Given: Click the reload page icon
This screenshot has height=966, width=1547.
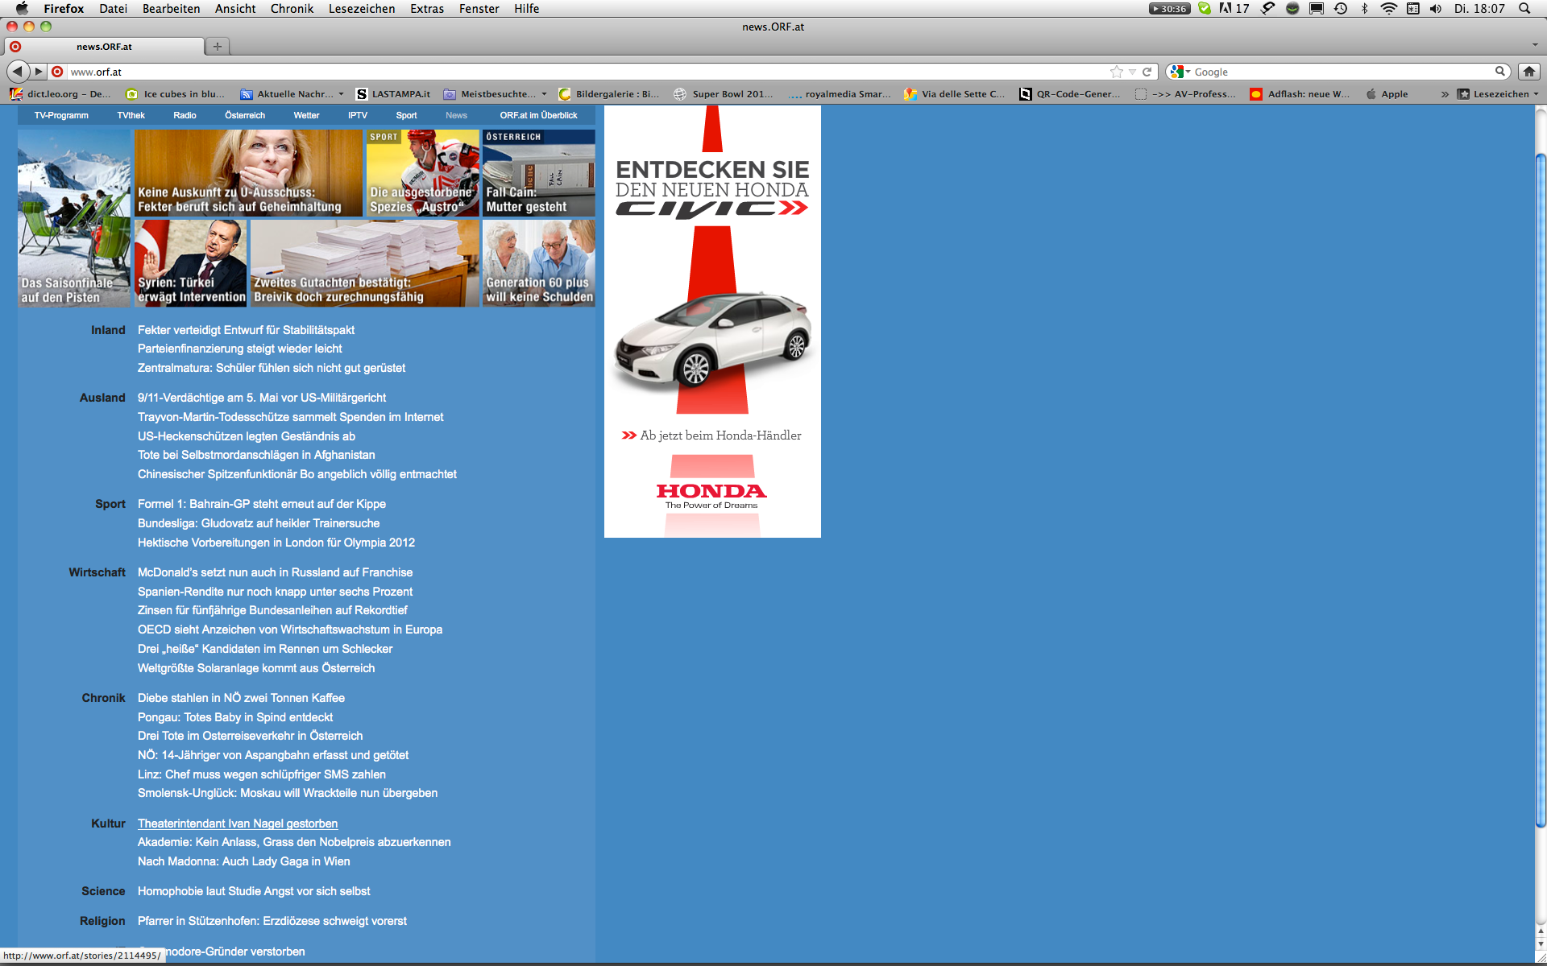Looking at the screenshot, I should tap(1147, 72).
